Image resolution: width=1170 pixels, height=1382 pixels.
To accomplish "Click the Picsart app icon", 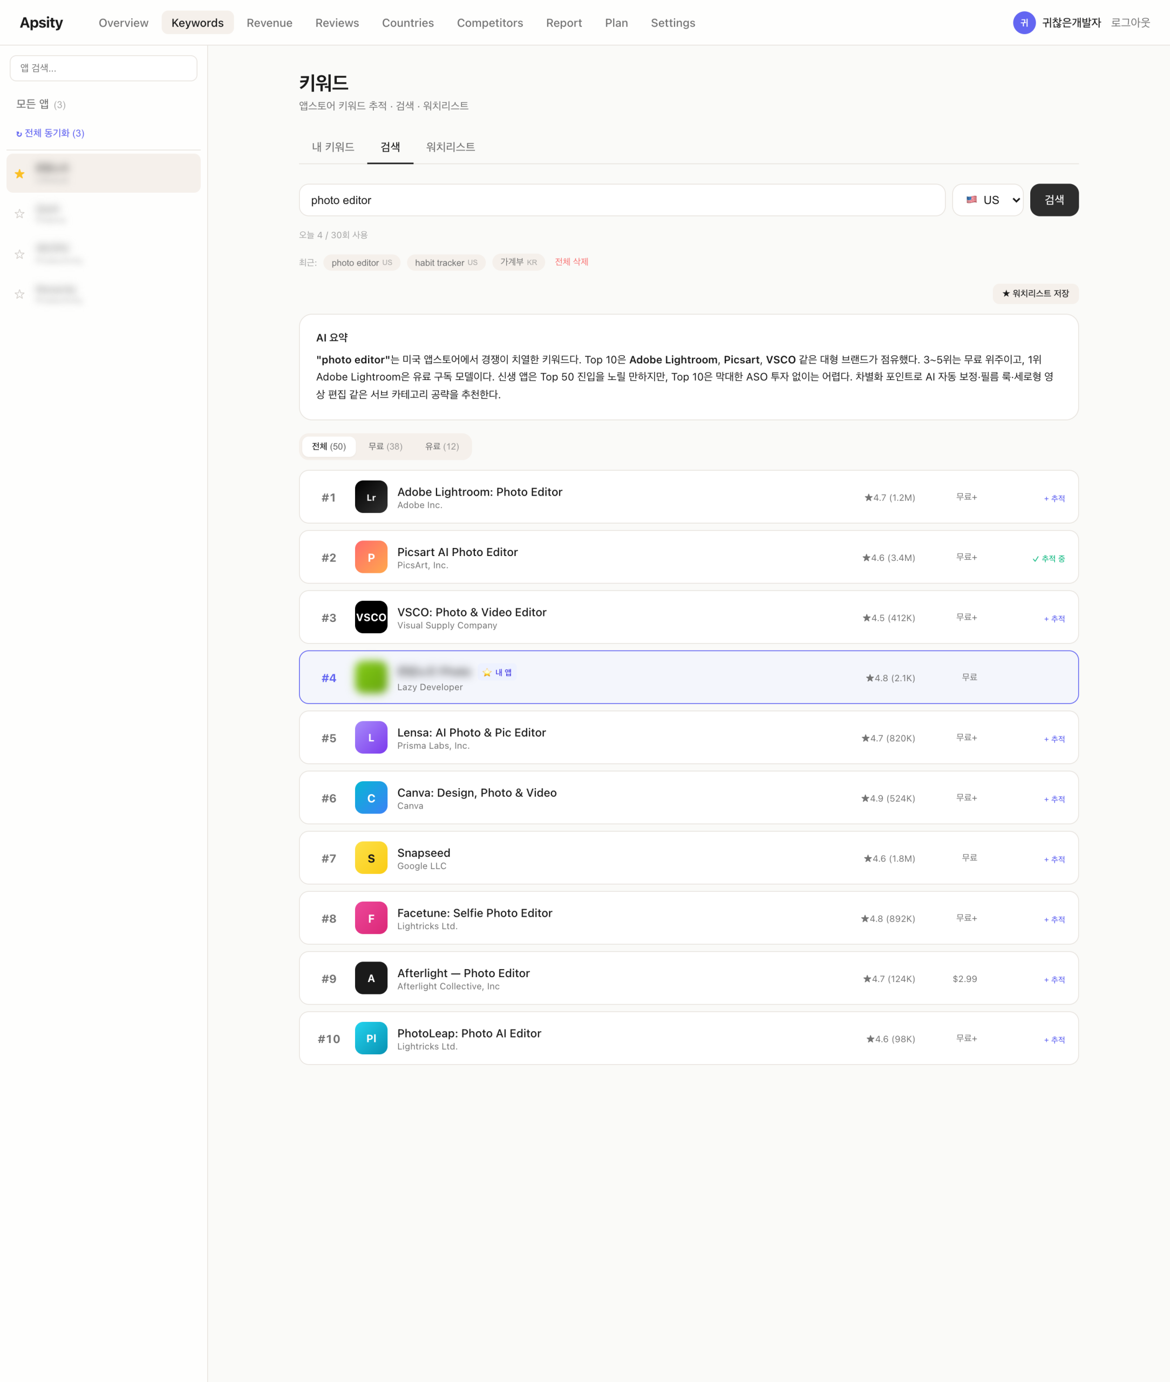I will click(x=371, y=557).
